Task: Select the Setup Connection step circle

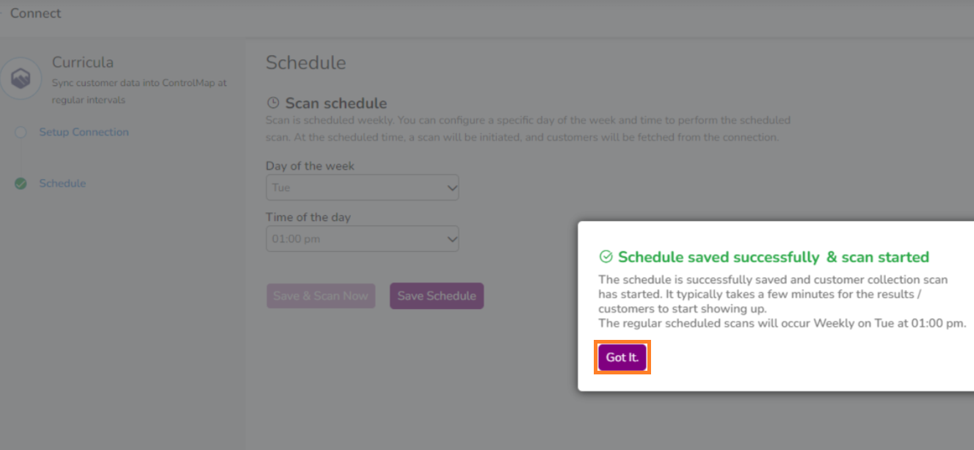Action: pos(21,132)
